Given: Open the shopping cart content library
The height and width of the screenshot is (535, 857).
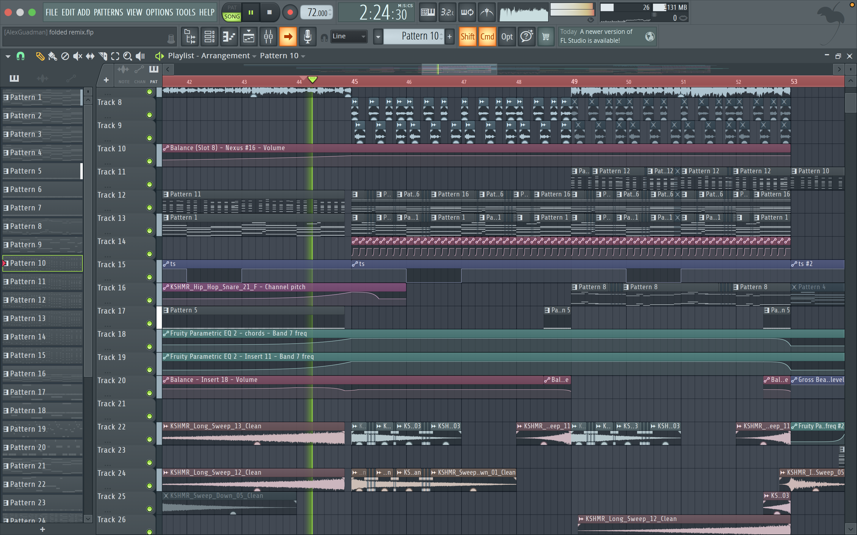Looking at the screenshot, I should [x=546, y=37].
